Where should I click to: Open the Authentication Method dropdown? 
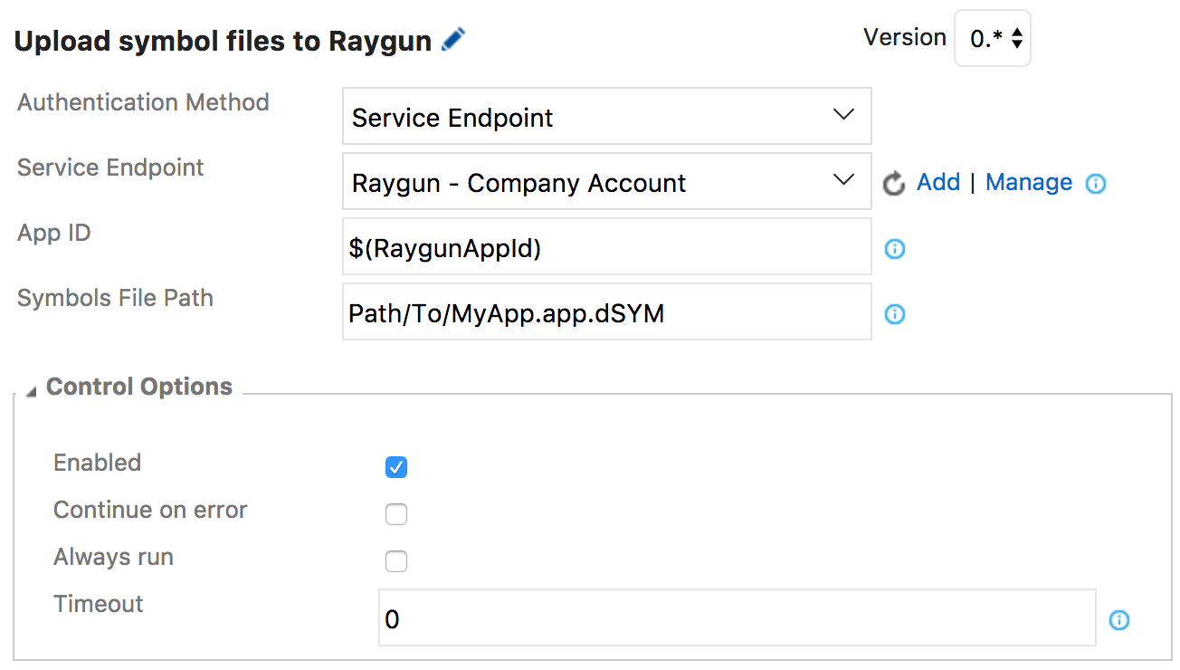pos(606,117)
